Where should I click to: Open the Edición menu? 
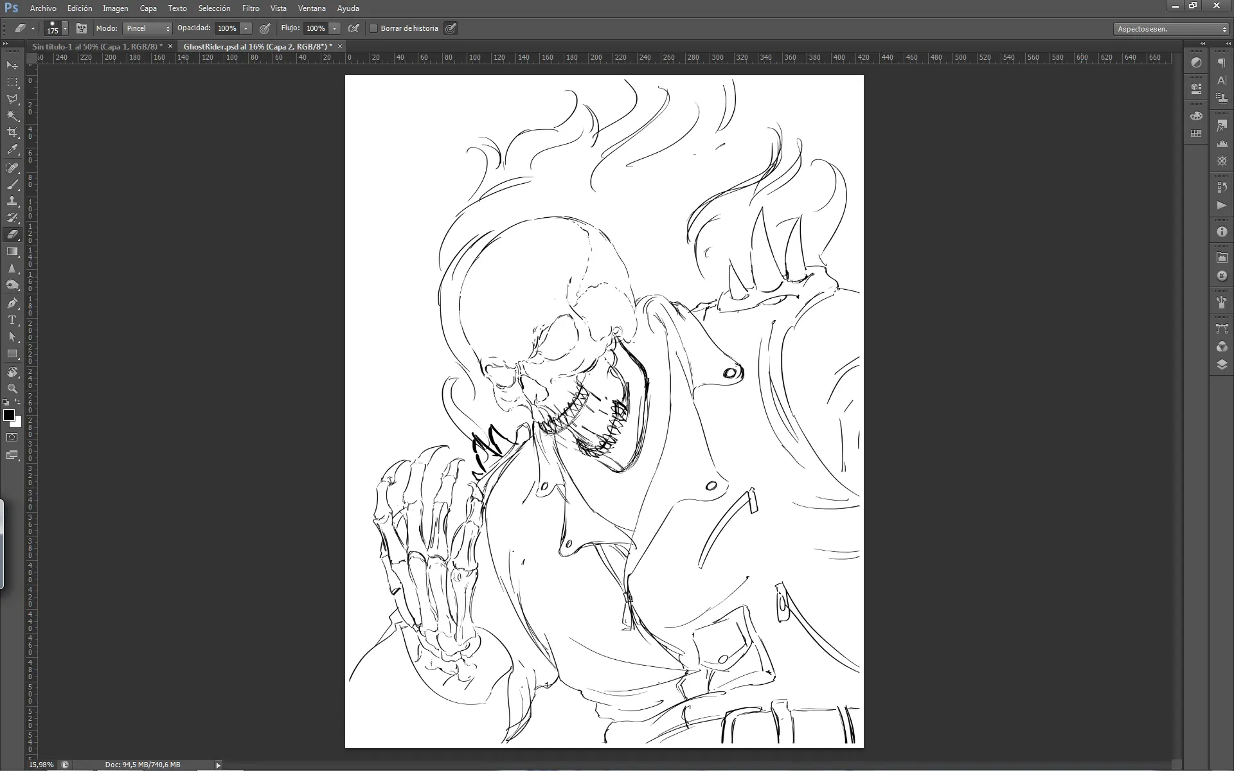click(x=80, y=8)
